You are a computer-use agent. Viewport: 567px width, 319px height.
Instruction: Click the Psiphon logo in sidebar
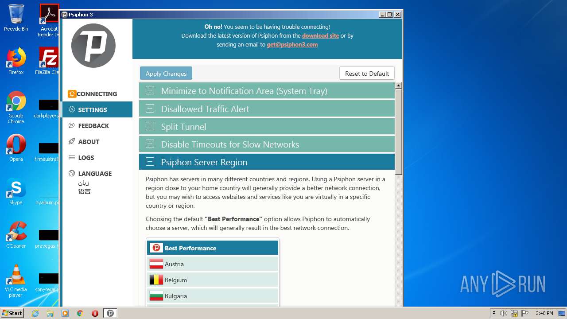click(93, 46)
